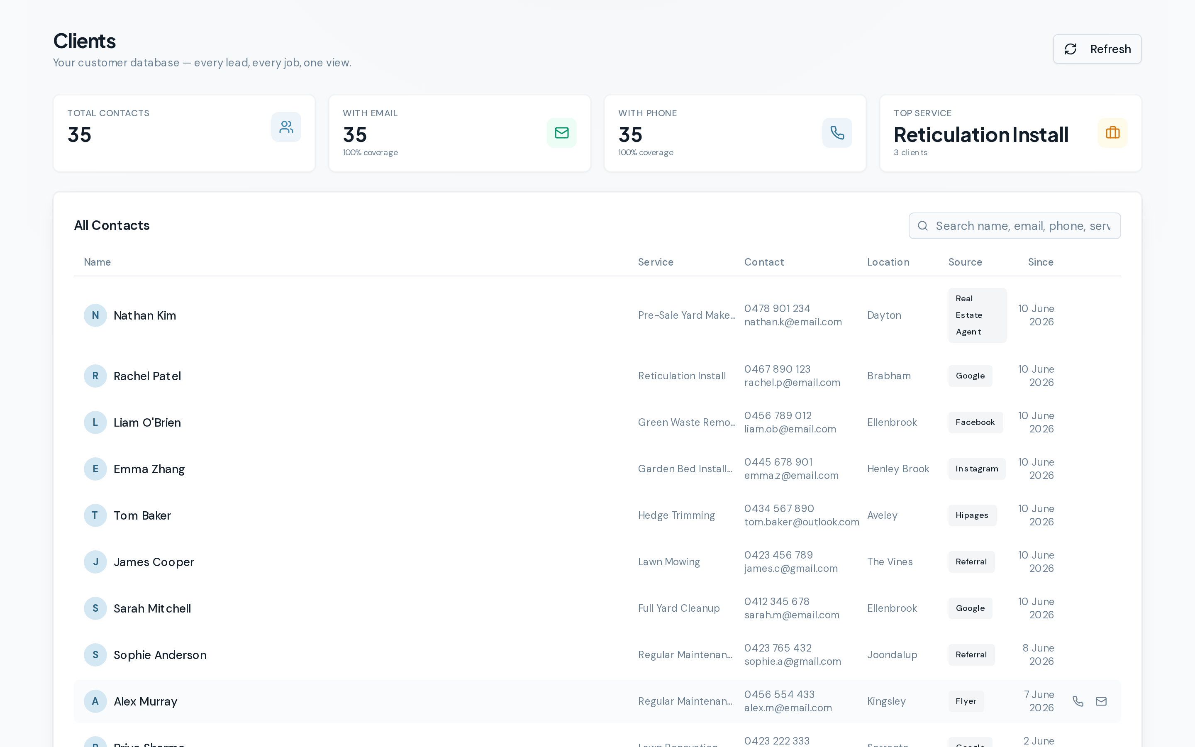The image size is (1195, 747).
Task: Click Sarah Mitchell's Google source tag
Action: pyautogui.click(x=970, y=608)
